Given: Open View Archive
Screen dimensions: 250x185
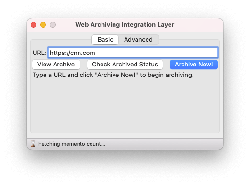Looking at the screenshot, I should (x=56, y=65).
